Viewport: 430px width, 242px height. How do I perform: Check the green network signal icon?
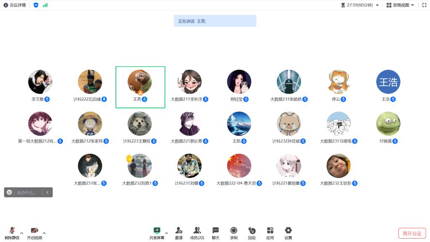click(x=45, y=5)
